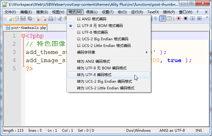Start macro recording with red record icon
Viewport: 212px width, 136px height.
[179, 18]
